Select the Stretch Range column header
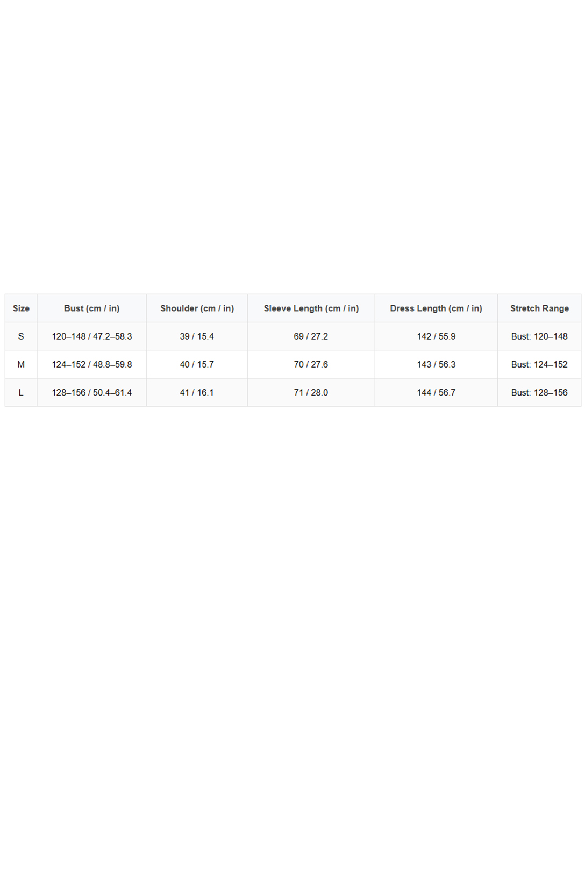This screenshot has width=585, height=877. tap(539, 308)
